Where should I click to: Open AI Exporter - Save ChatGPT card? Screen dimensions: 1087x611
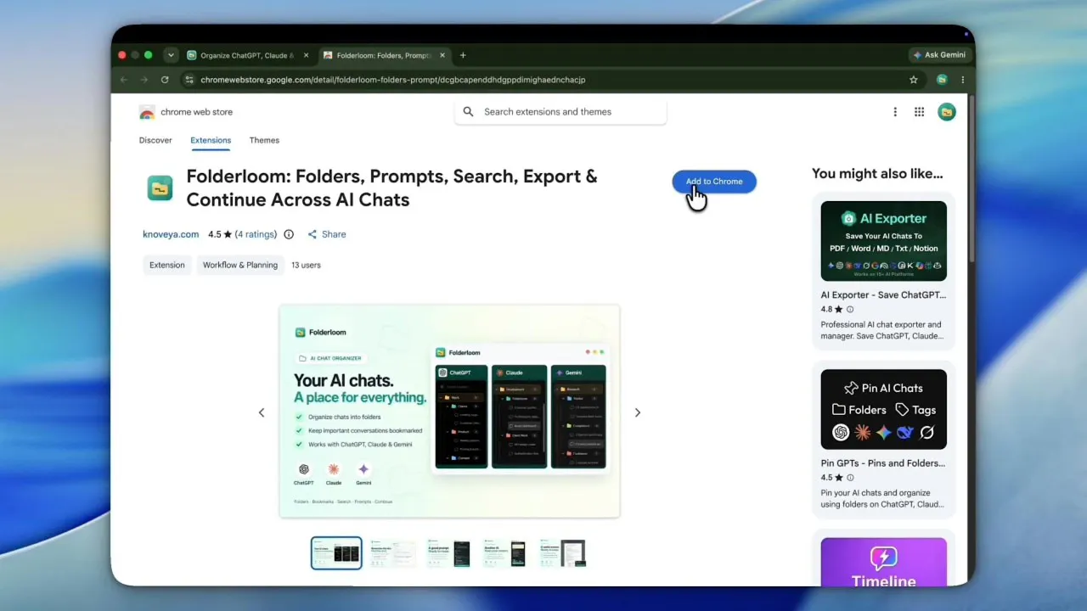coord(883,272)
